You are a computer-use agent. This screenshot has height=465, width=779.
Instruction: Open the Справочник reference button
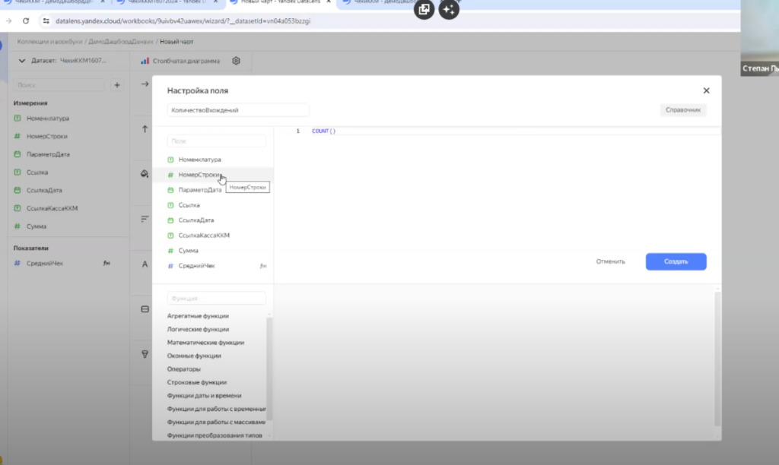(x=682, y=110)
